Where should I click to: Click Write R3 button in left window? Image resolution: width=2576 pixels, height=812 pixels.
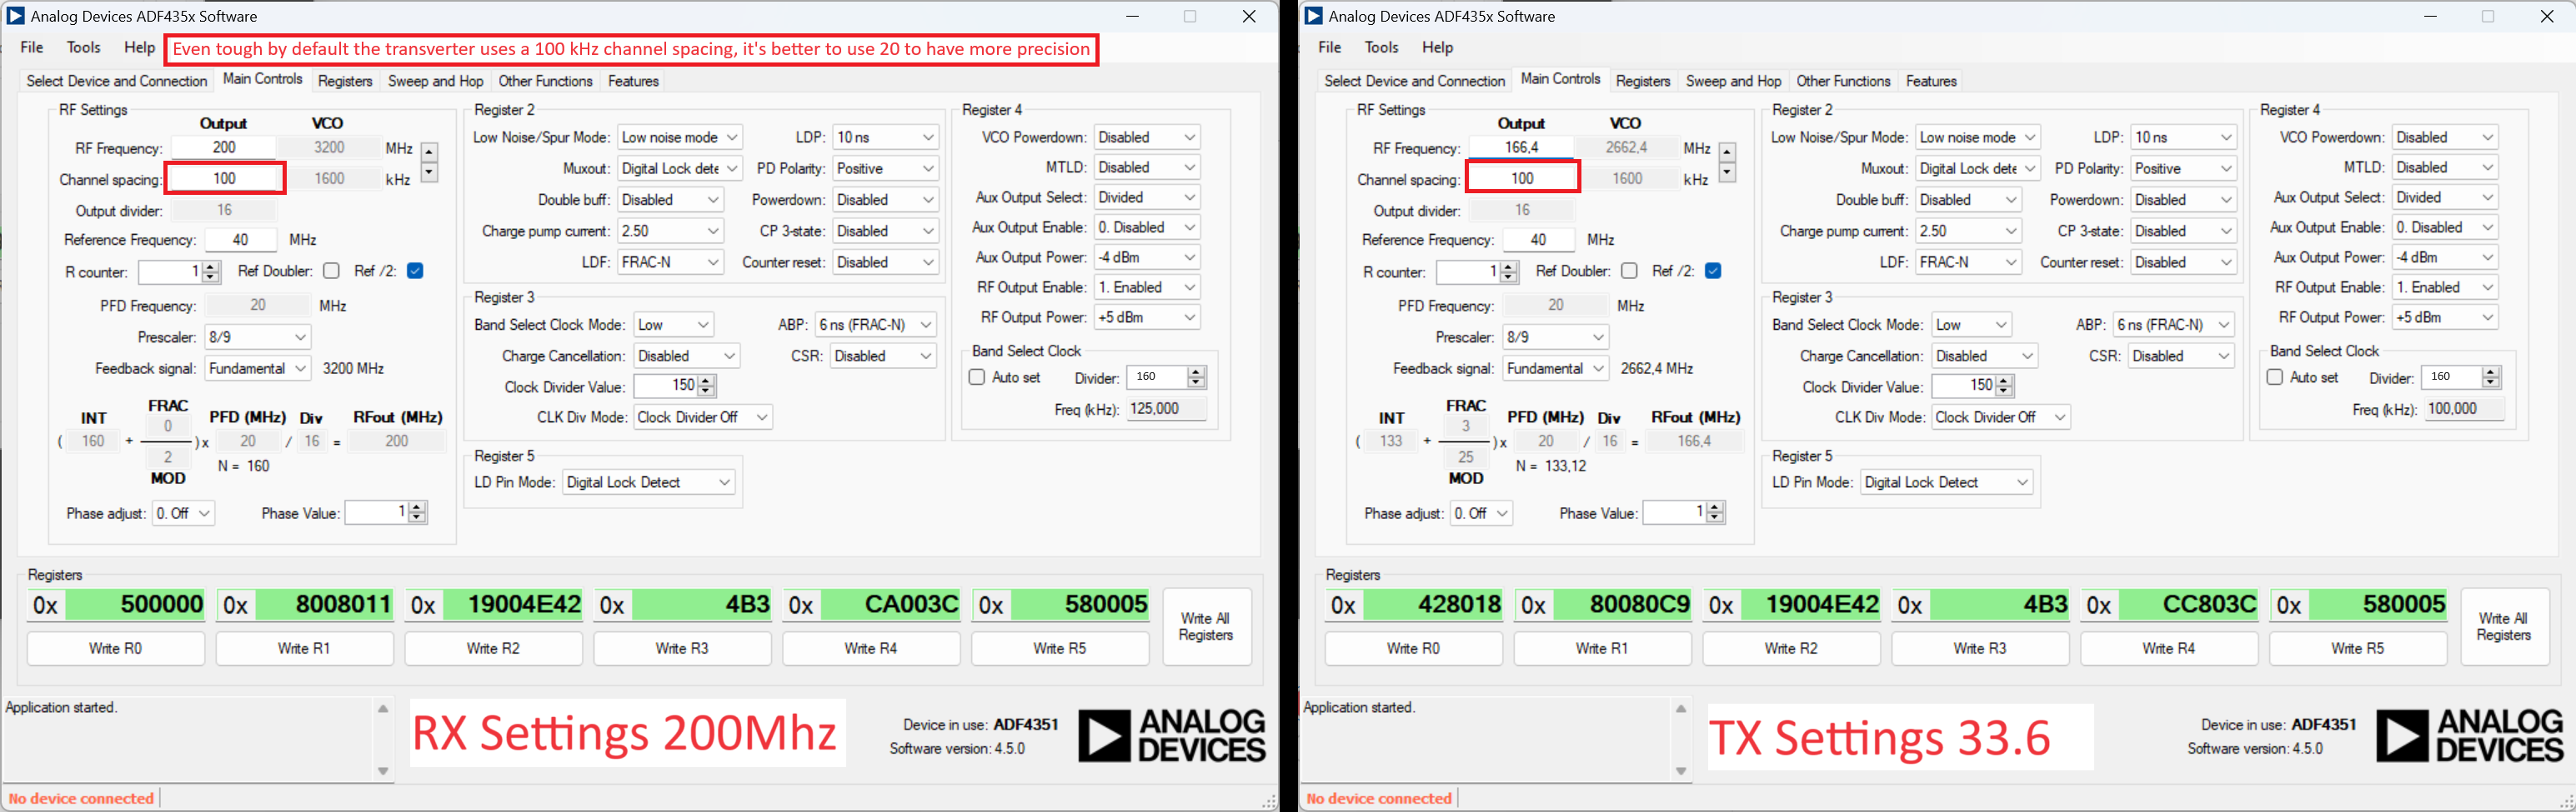pyautogui.click(x=682, y=648)
